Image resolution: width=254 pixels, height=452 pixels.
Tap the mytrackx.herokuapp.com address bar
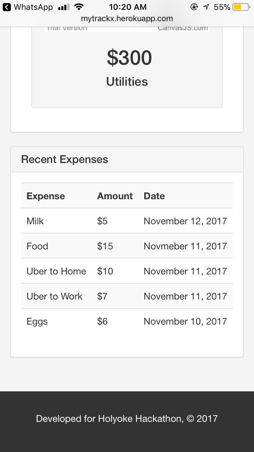(x=127, y=19)
